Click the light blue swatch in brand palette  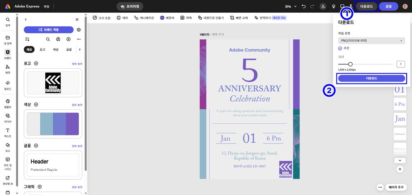(47, 124)
